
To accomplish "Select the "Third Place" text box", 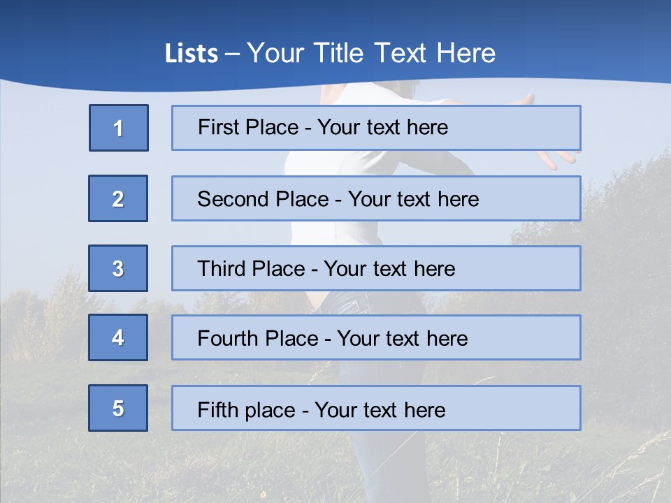I will point(376,268).
